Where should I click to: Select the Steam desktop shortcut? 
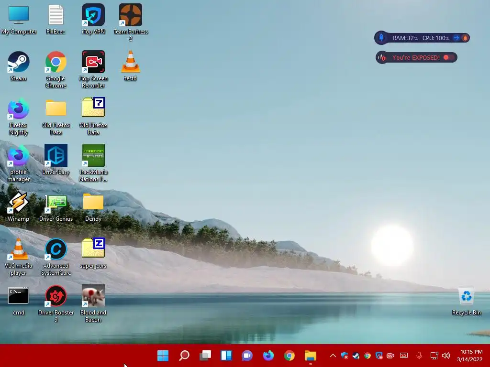(19, 66)
